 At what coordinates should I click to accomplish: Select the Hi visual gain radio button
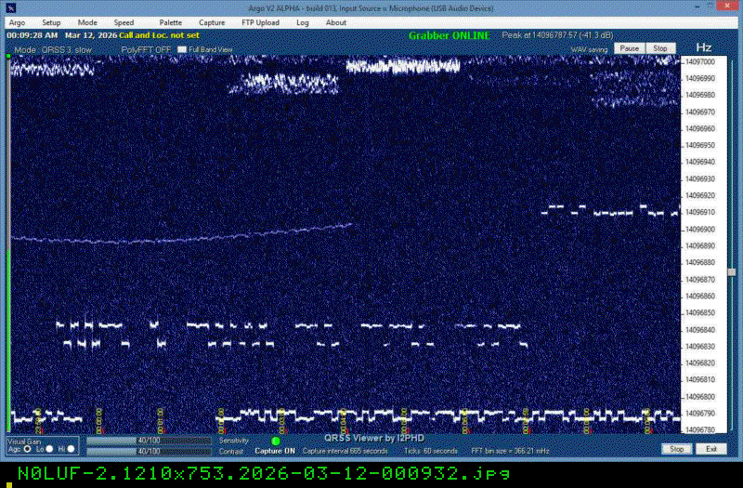pos(71,449)
